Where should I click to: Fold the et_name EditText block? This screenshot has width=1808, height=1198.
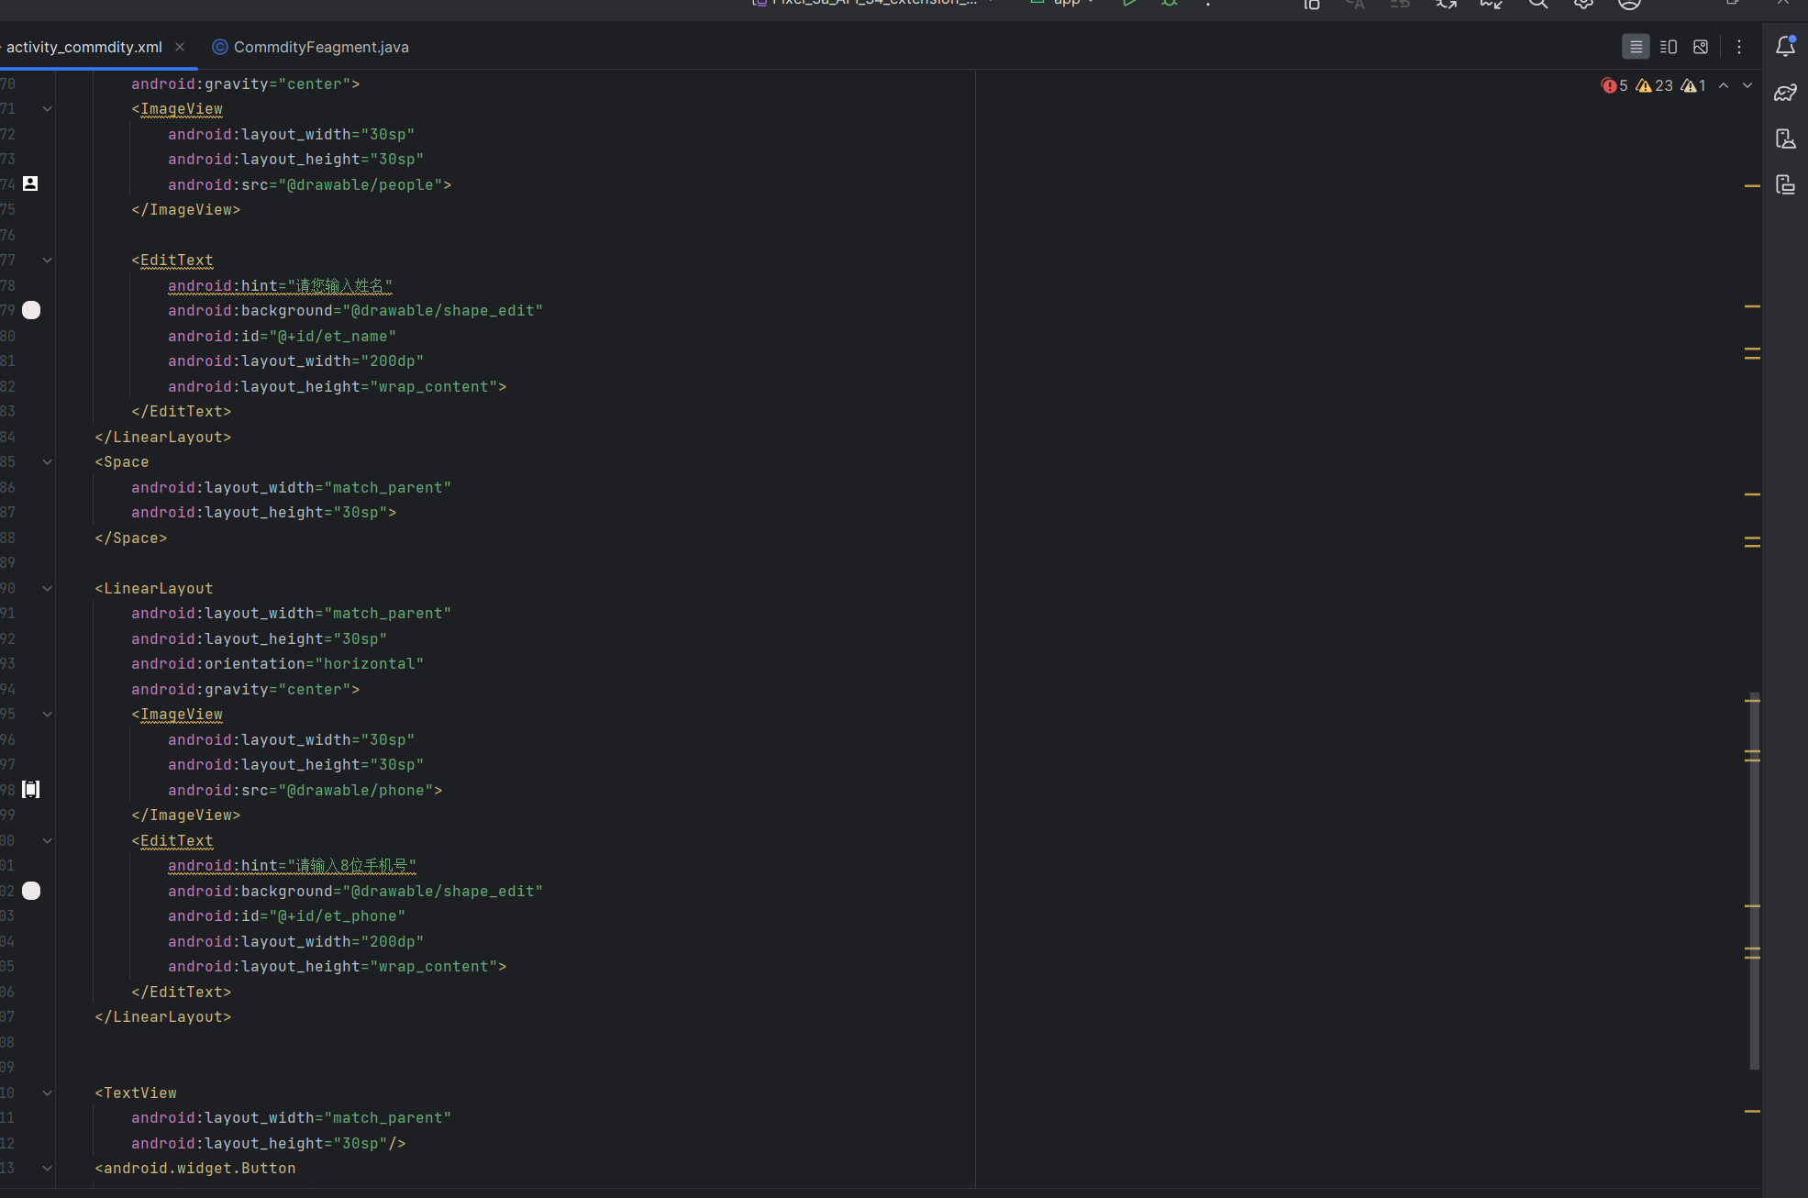click(x=47, y=261)
